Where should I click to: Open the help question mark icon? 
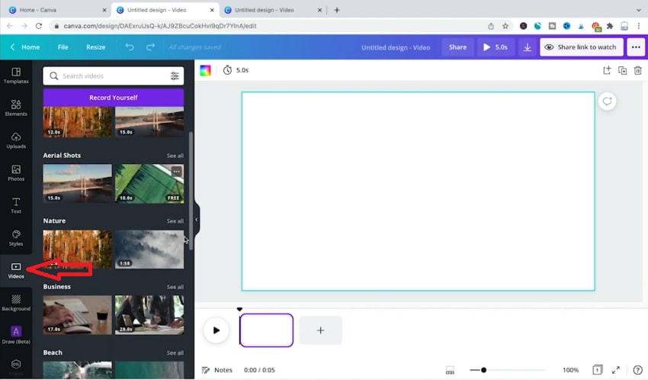(x=637, y=370)
